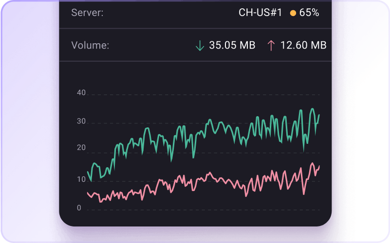Image resolution: width=390 pixels, height=243 pixels.
Task: Click the bottom dashed gridline at 0
Action: pos(204,210)
